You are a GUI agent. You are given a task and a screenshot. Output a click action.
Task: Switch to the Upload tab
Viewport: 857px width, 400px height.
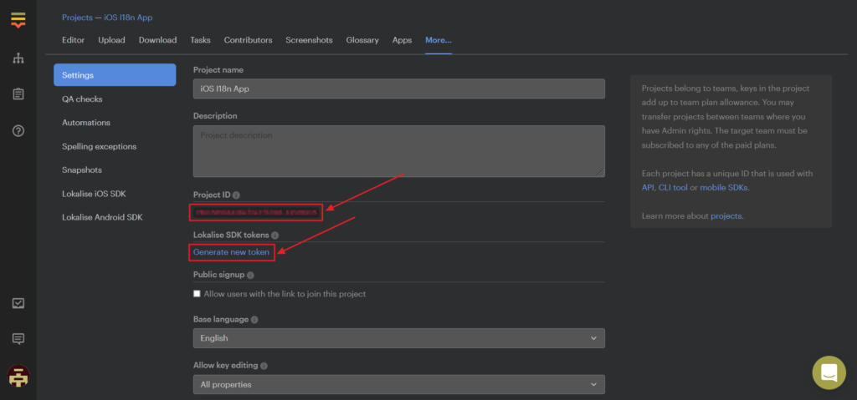point(111,40)
